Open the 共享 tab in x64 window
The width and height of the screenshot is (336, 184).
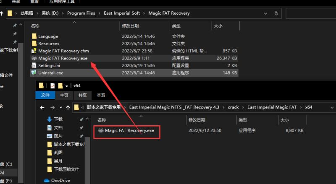[x=82, y=95]
